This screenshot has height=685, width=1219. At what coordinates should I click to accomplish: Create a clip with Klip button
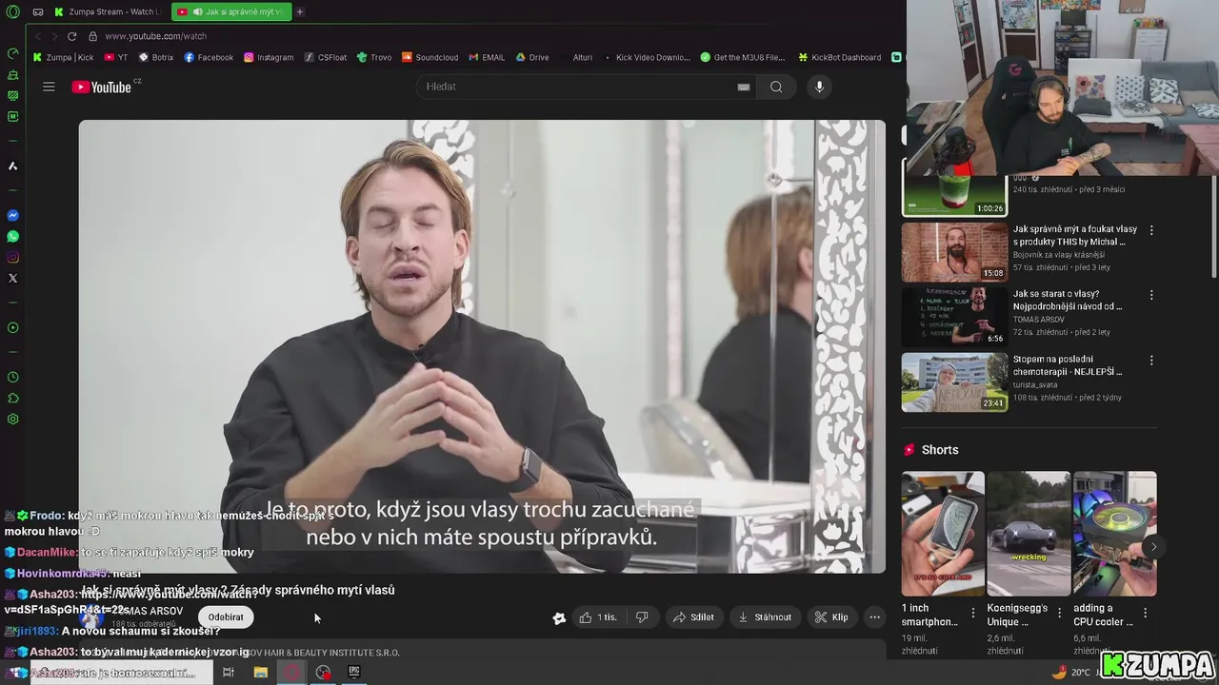pos(831,617)
